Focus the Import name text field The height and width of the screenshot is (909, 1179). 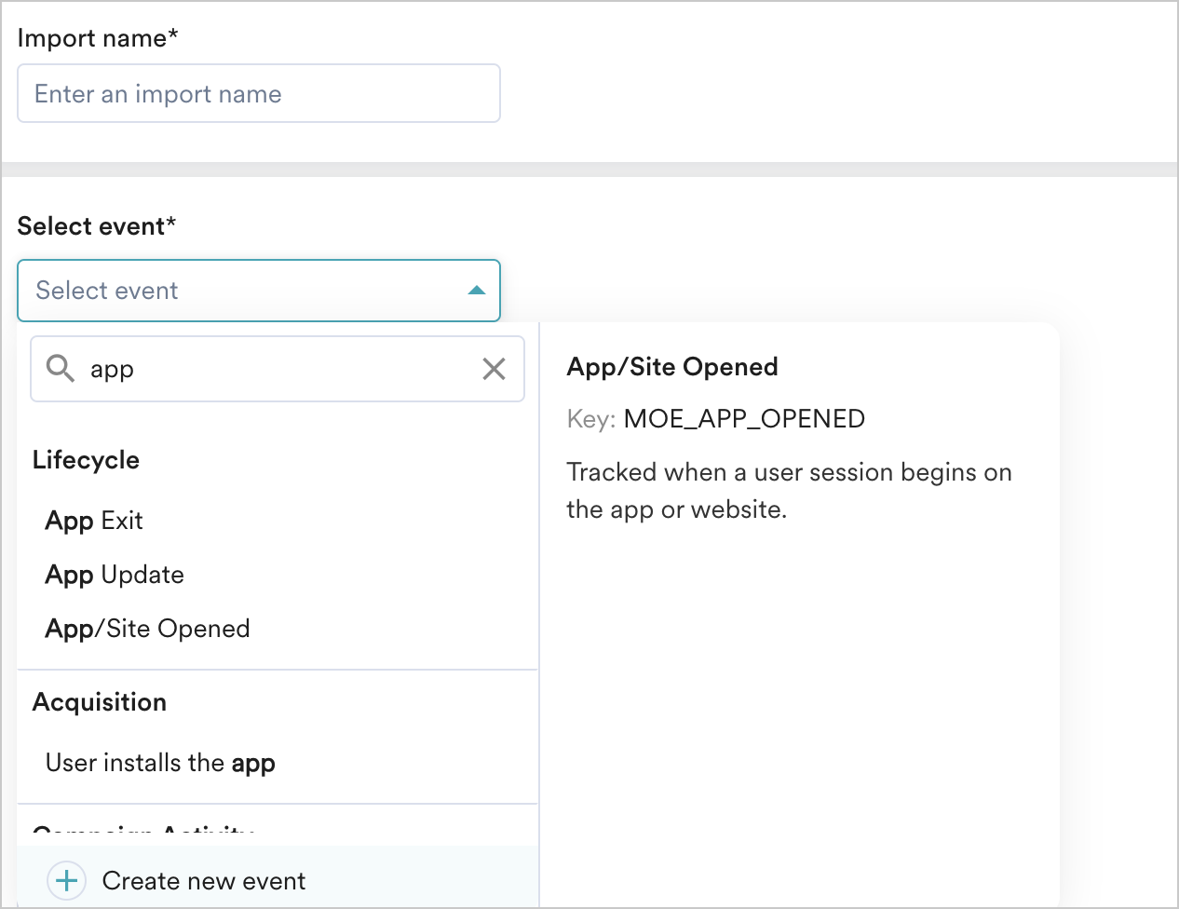pos(259,94)
